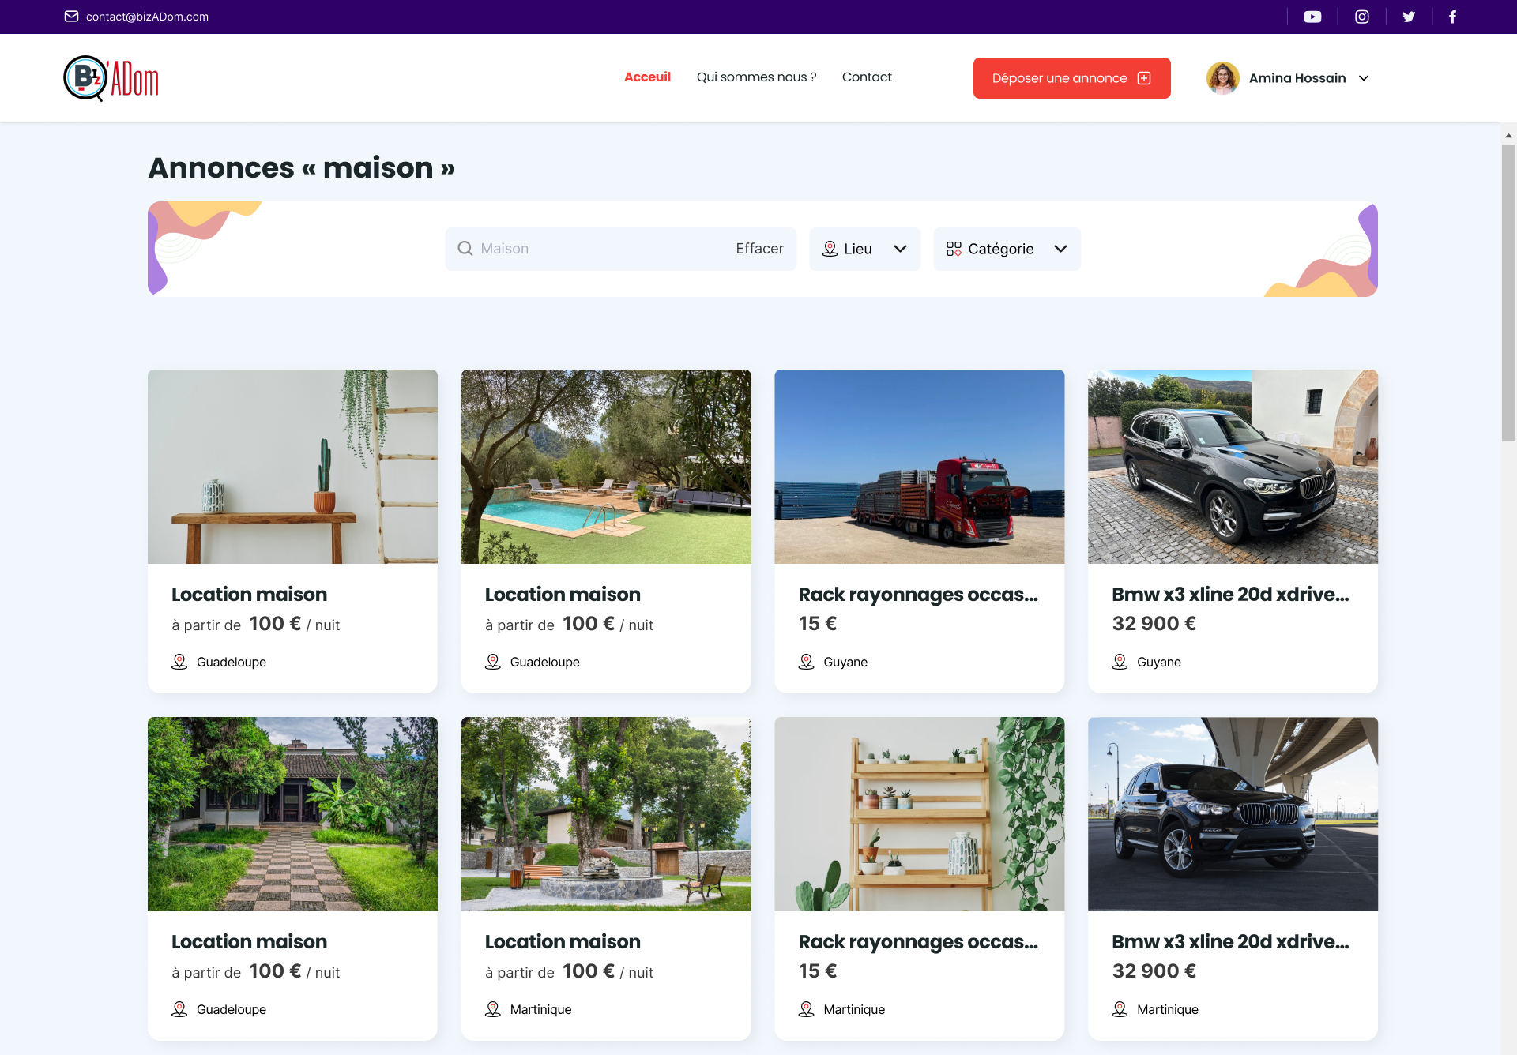Open the pool villa listing thumbnail
Image resolution: width=1517 pixels, height=1055 pixels.
click(x=606, y=466)
